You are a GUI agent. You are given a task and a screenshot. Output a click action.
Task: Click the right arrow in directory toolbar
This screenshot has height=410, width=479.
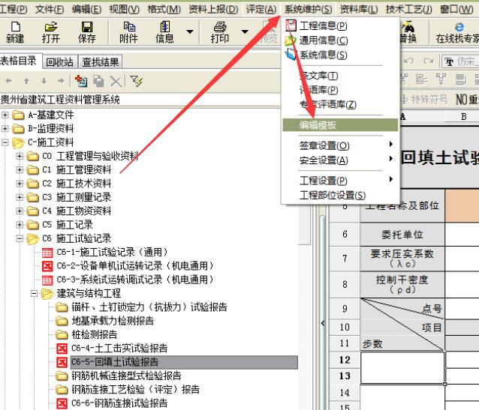(x=61, y=81)
